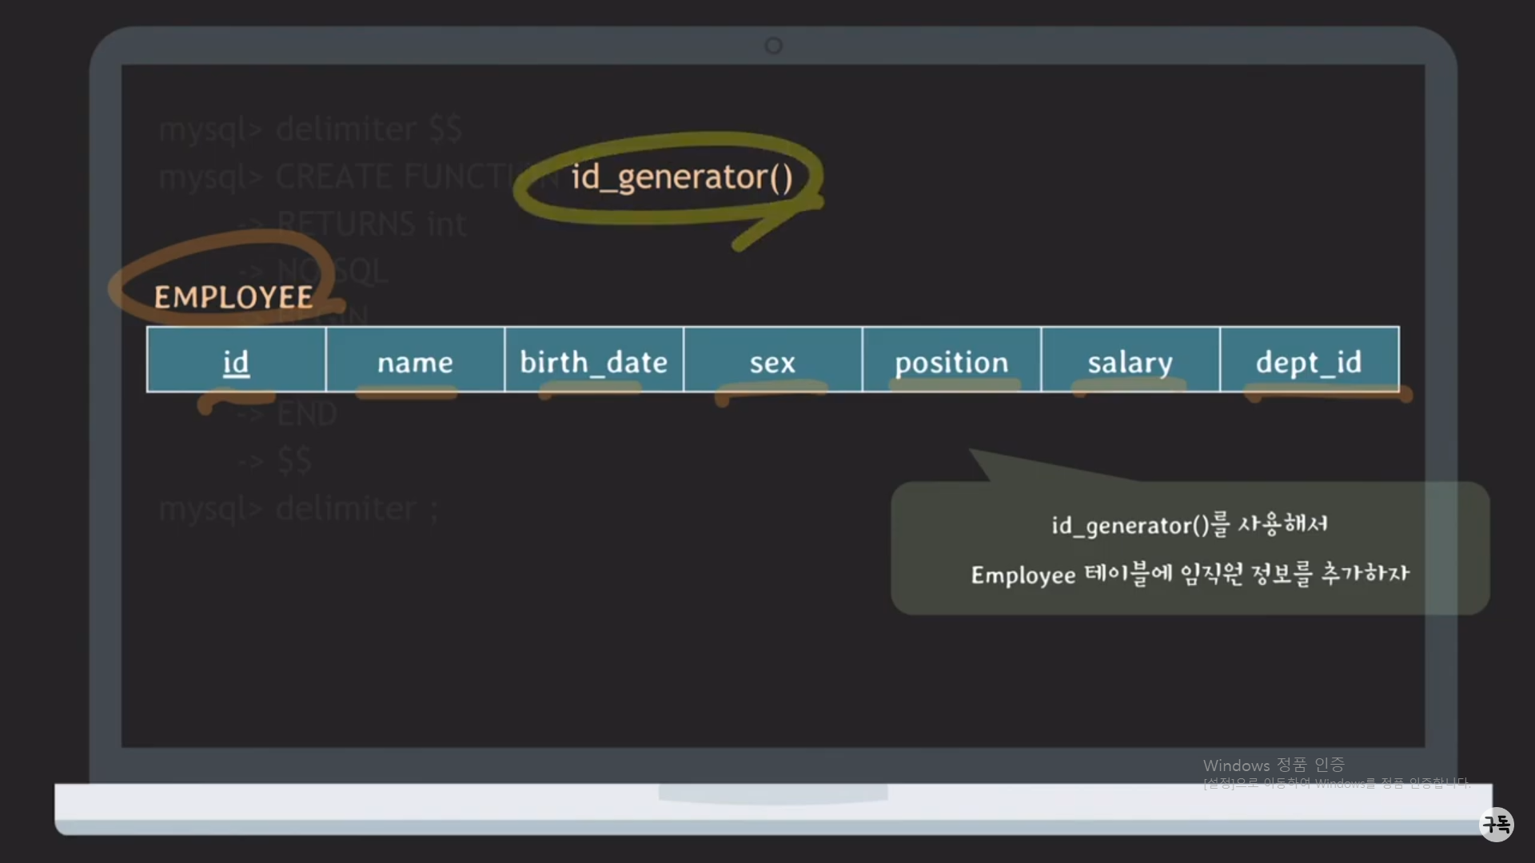Click the 구독 subscribe channel icon
The image size is (1535, 863).
(x=1496, y=824)
